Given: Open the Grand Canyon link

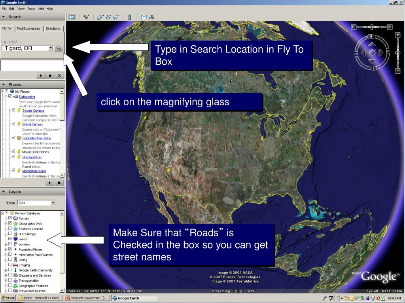Looking at the screenshot, I should click(32, 124).
